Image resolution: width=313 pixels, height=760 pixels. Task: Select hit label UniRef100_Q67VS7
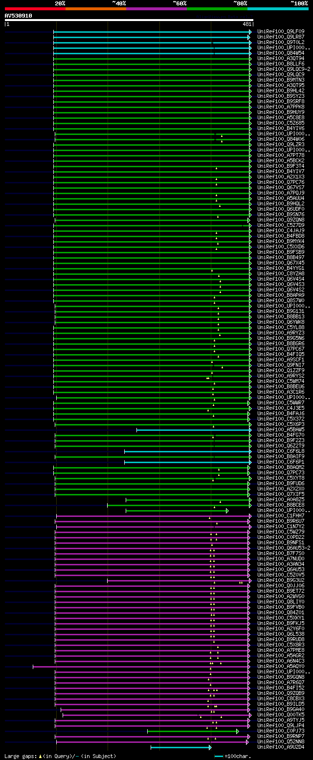[x=281, y=187]
